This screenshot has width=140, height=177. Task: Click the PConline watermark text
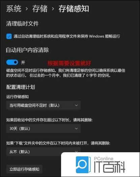pos(104,159)
